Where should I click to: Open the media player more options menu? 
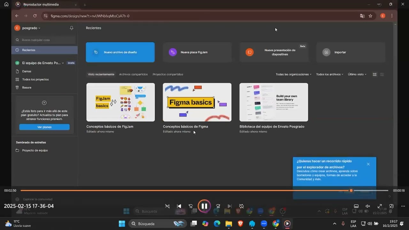403,206
